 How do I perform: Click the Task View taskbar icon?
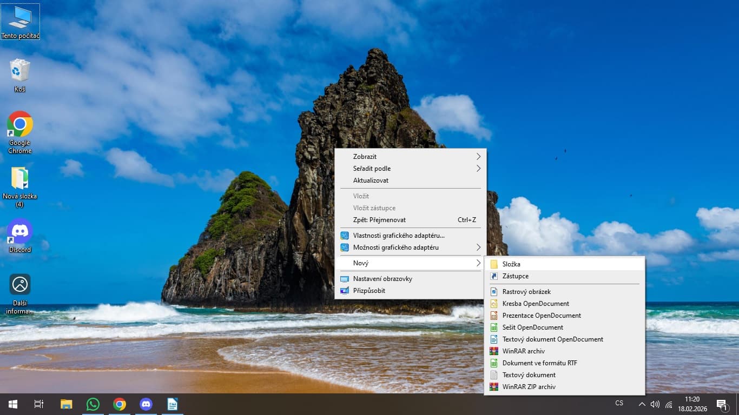39,404
